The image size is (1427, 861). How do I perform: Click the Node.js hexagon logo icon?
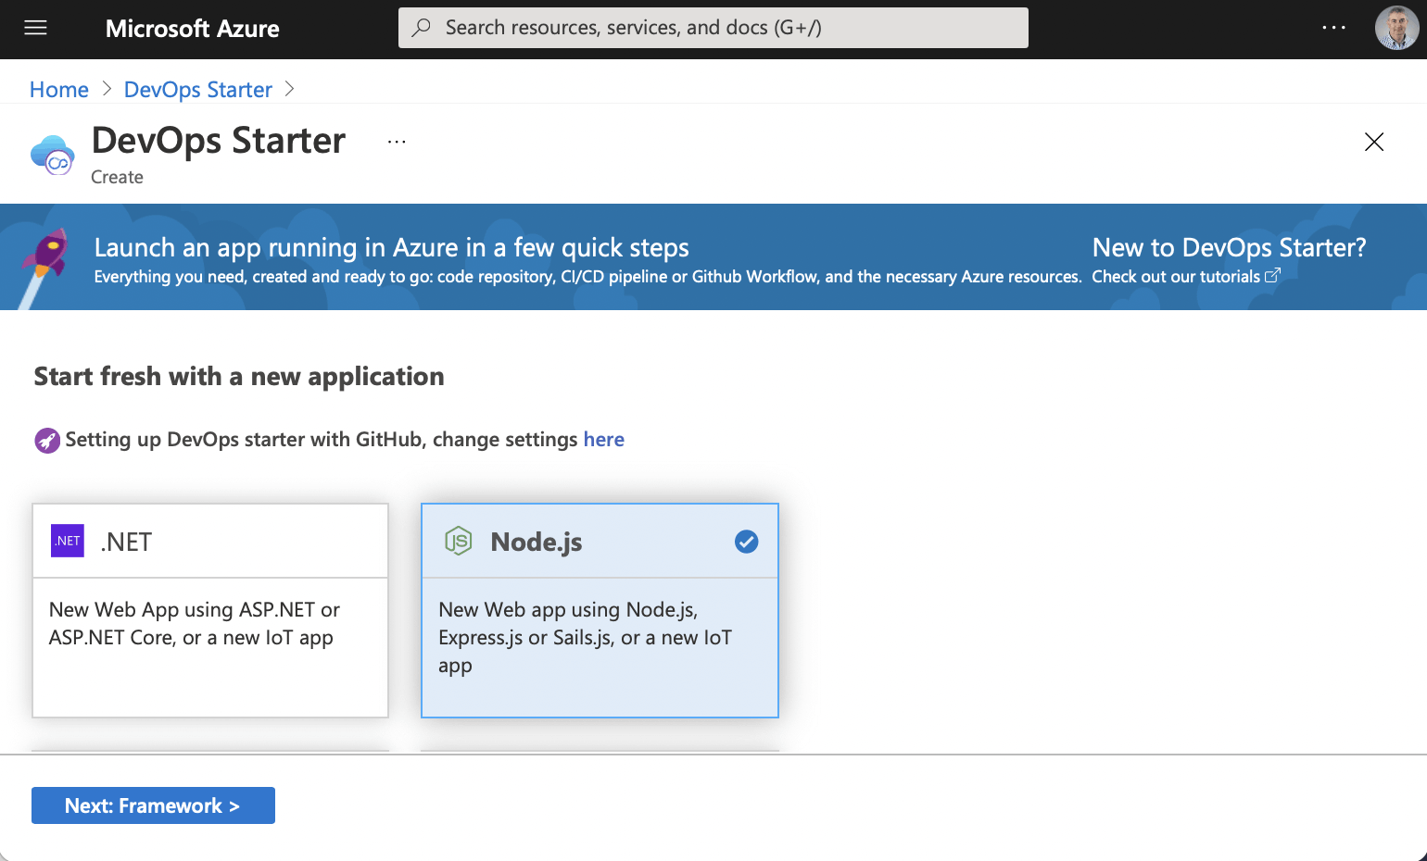click(459, 541)
